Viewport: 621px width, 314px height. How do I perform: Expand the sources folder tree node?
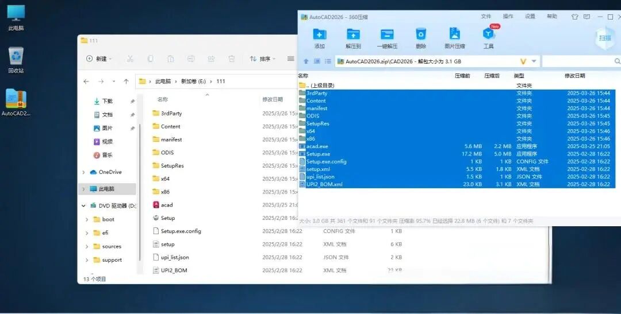(x=87, y=246)
